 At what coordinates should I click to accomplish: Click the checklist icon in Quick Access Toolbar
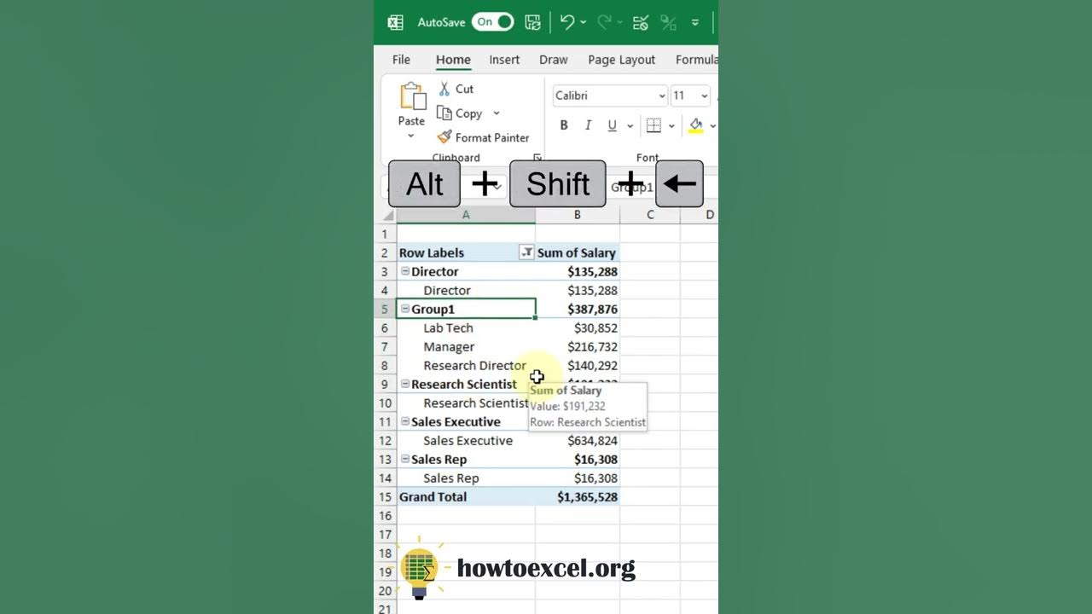(x=641, y=23)
